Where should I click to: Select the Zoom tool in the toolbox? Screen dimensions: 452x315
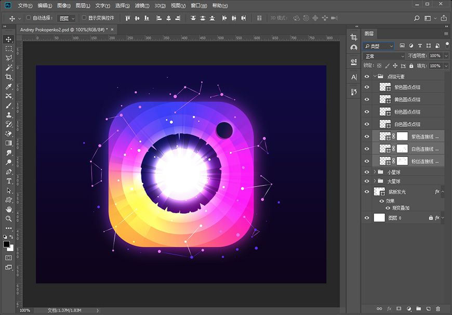9,219
